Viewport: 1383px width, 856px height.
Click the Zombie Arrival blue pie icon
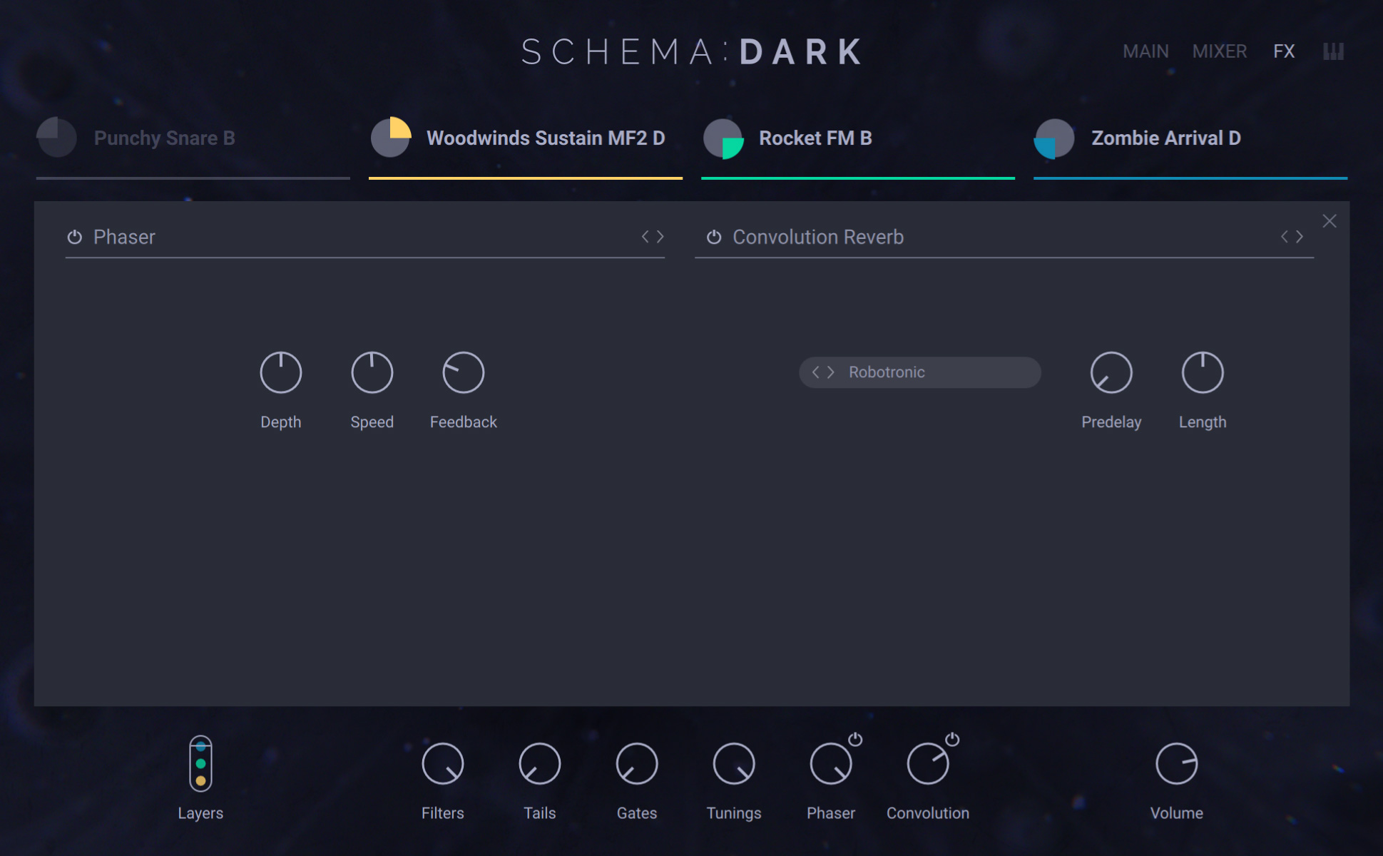(1054, 138)
